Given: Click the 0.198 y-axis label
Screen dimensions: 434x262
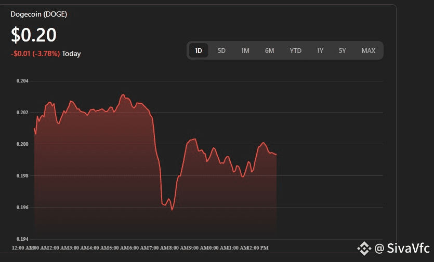Looking at the screenshot, I should click(22, 175).
